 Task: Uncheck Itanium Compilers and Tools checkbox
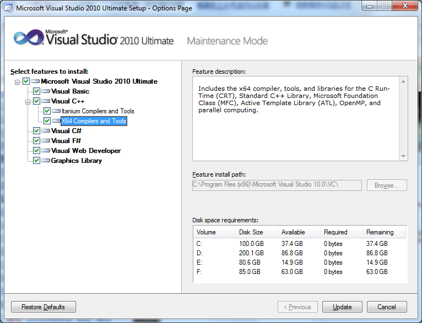[47, 111]
